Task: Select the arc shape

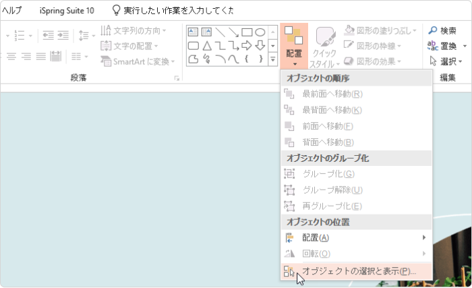Action: pos(220,59)
